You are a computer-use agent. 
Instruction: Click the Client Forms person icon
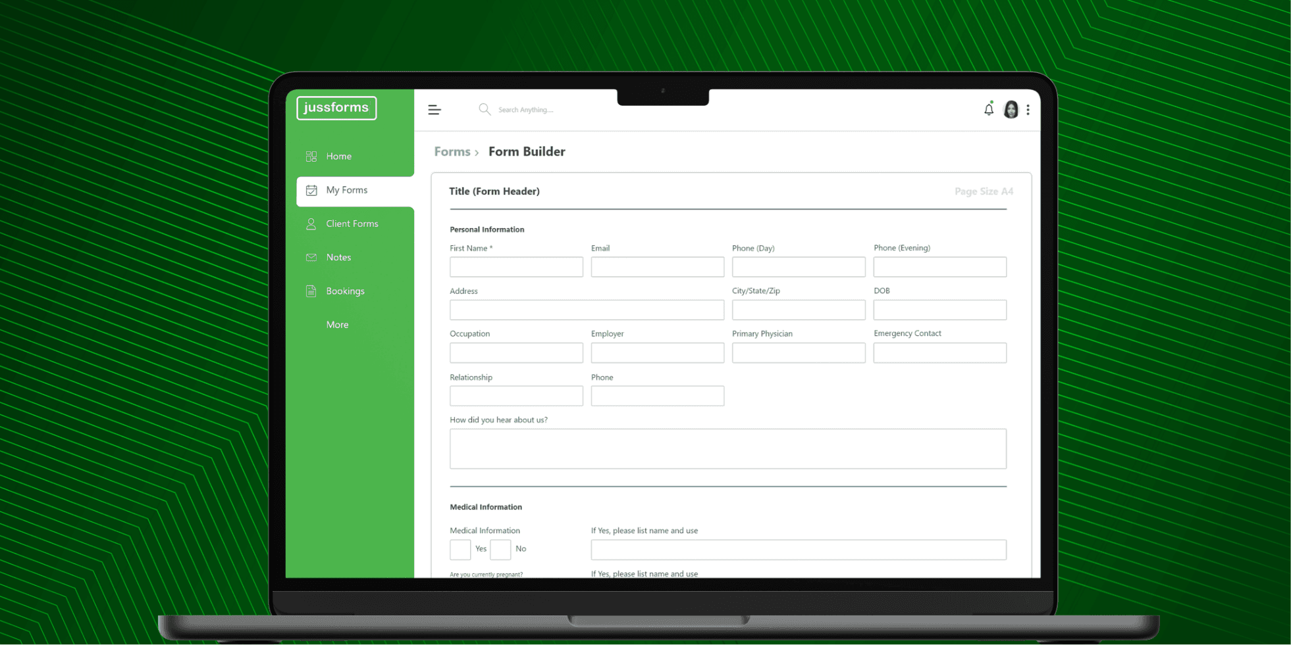(311, 224)
